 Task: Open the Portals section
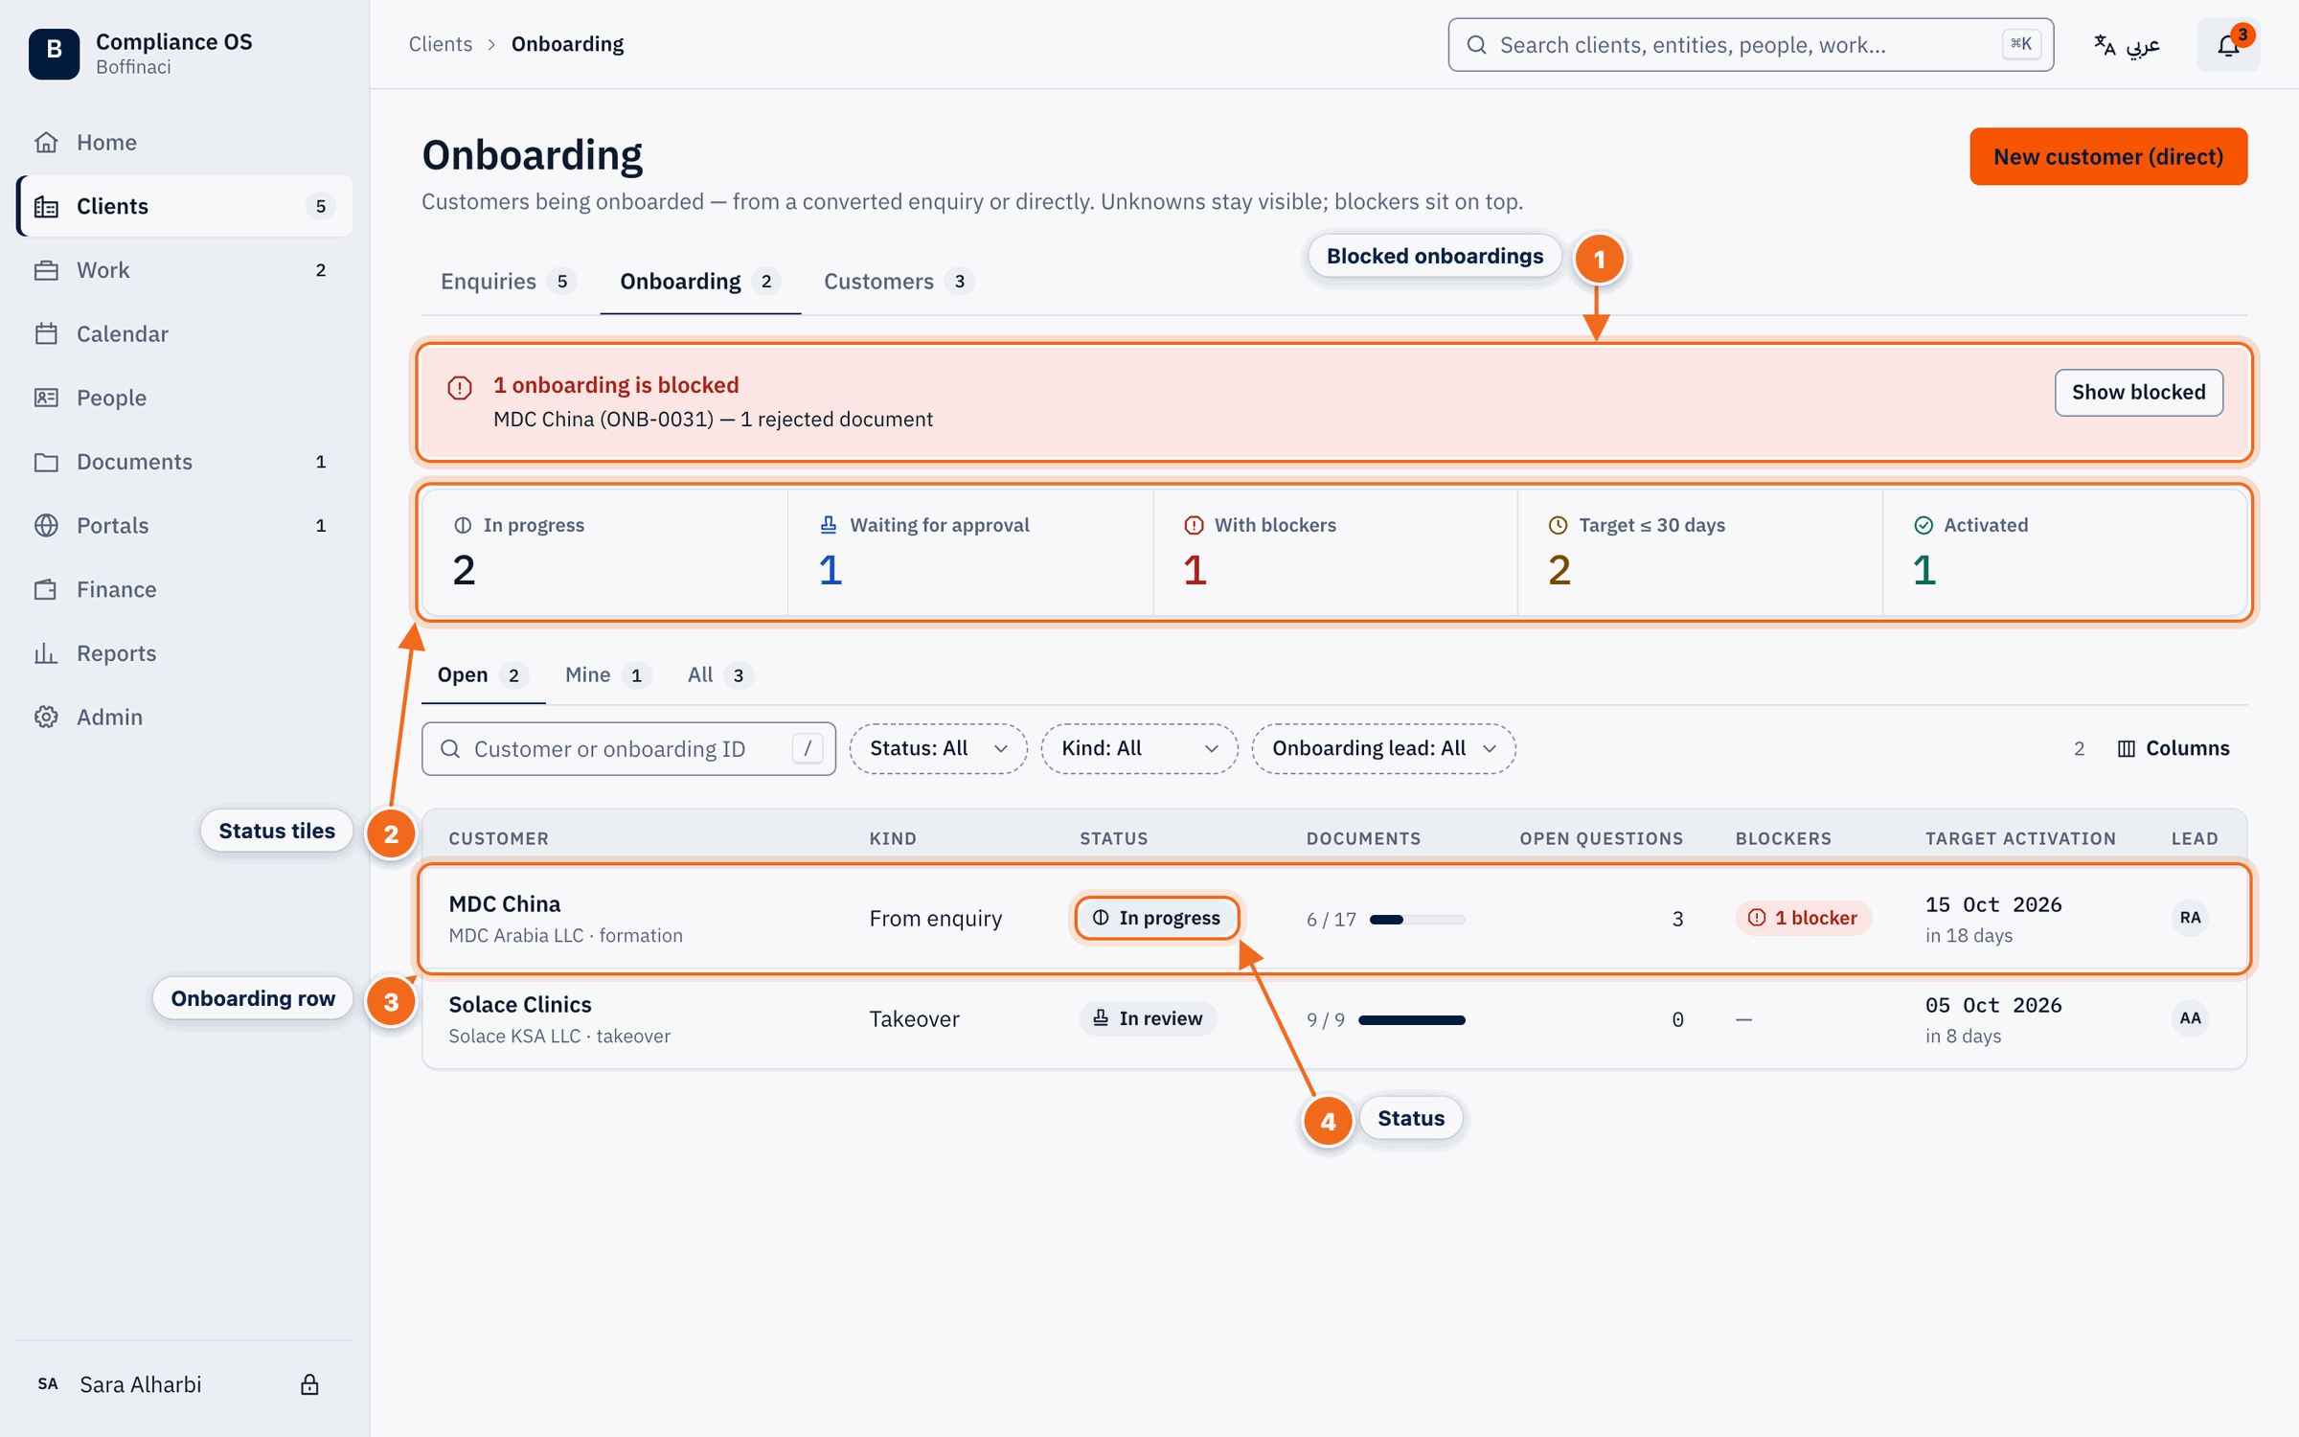185,525
